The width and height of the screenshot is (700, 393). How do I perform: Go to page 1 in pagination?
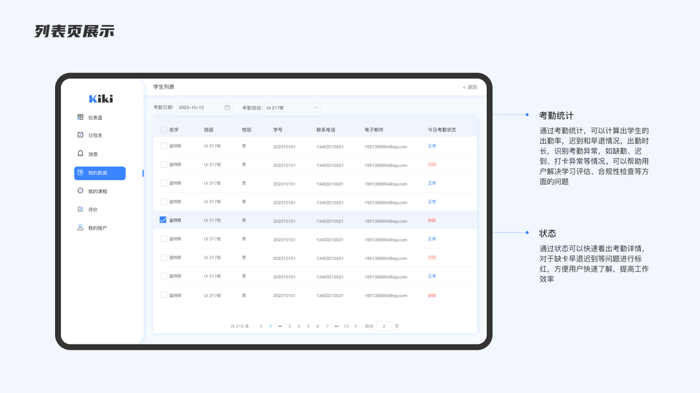pos(270,326)
